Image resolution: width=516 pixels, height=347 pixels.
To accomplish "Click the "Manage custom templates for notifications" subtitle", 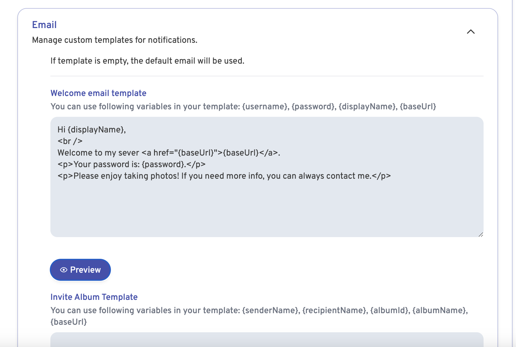I will 115,40.
